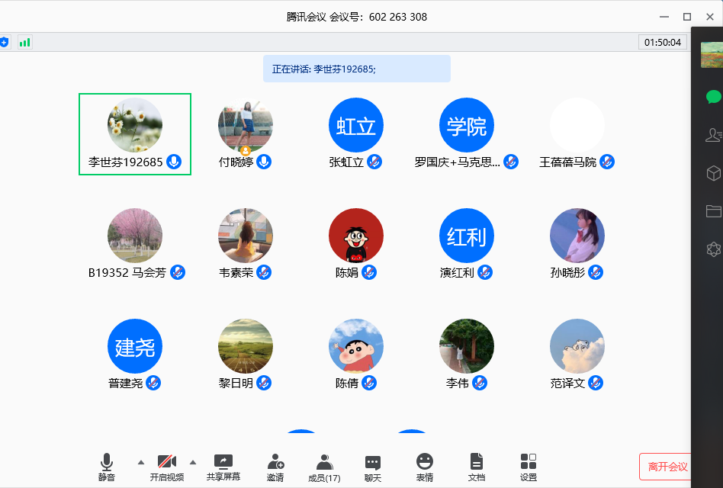Click the 学院 avatar of 罗国庆
Viewport: 723px width, 488px height.
467,125
